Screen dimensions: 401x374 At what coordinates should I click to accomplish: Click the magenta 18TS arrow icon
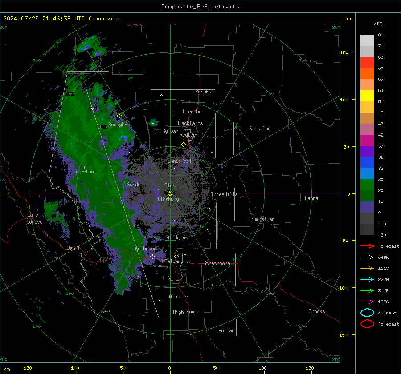tap(367, 302)
